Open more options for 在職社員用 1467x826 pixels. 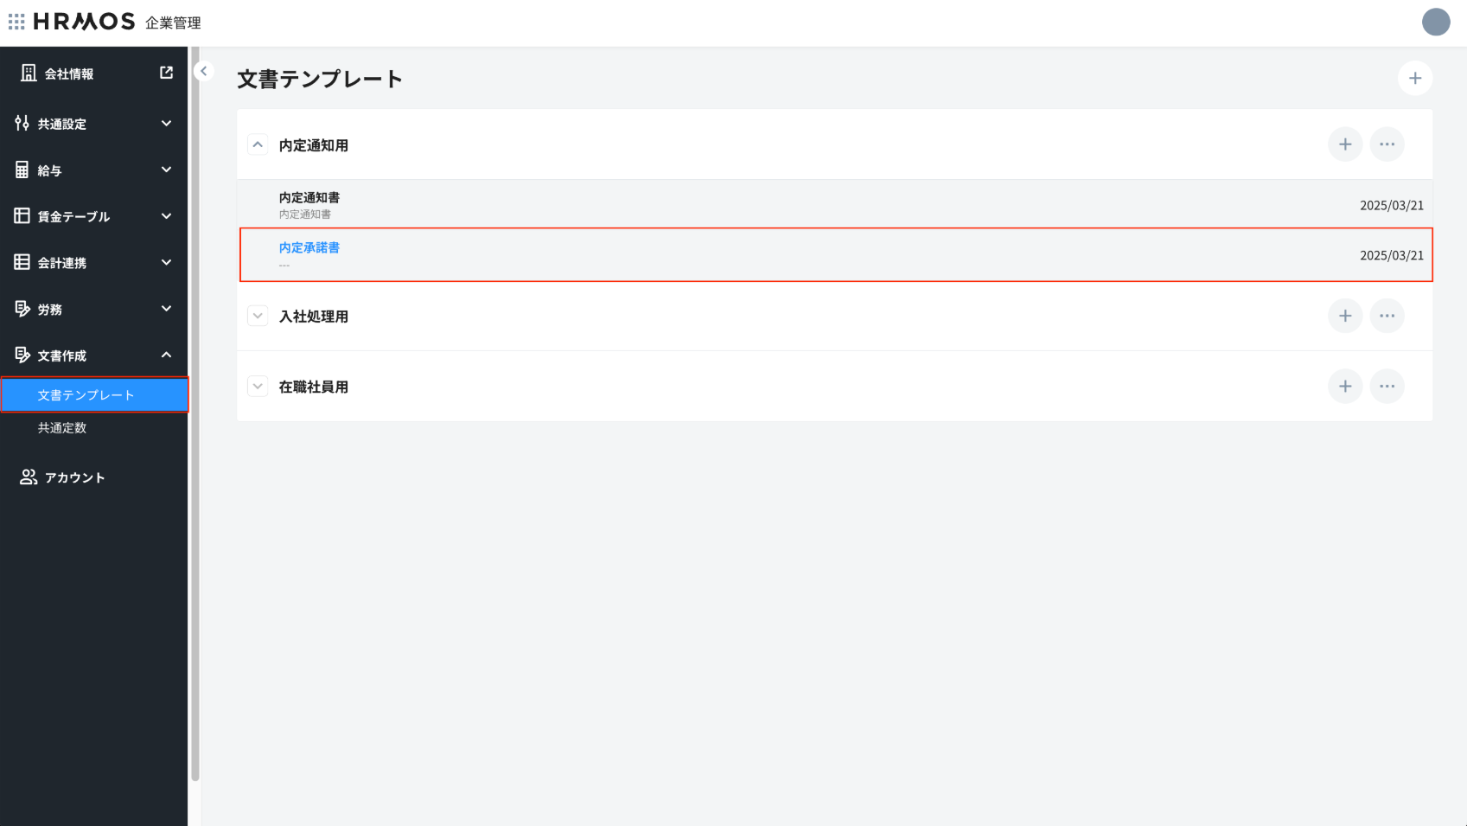1387,387
